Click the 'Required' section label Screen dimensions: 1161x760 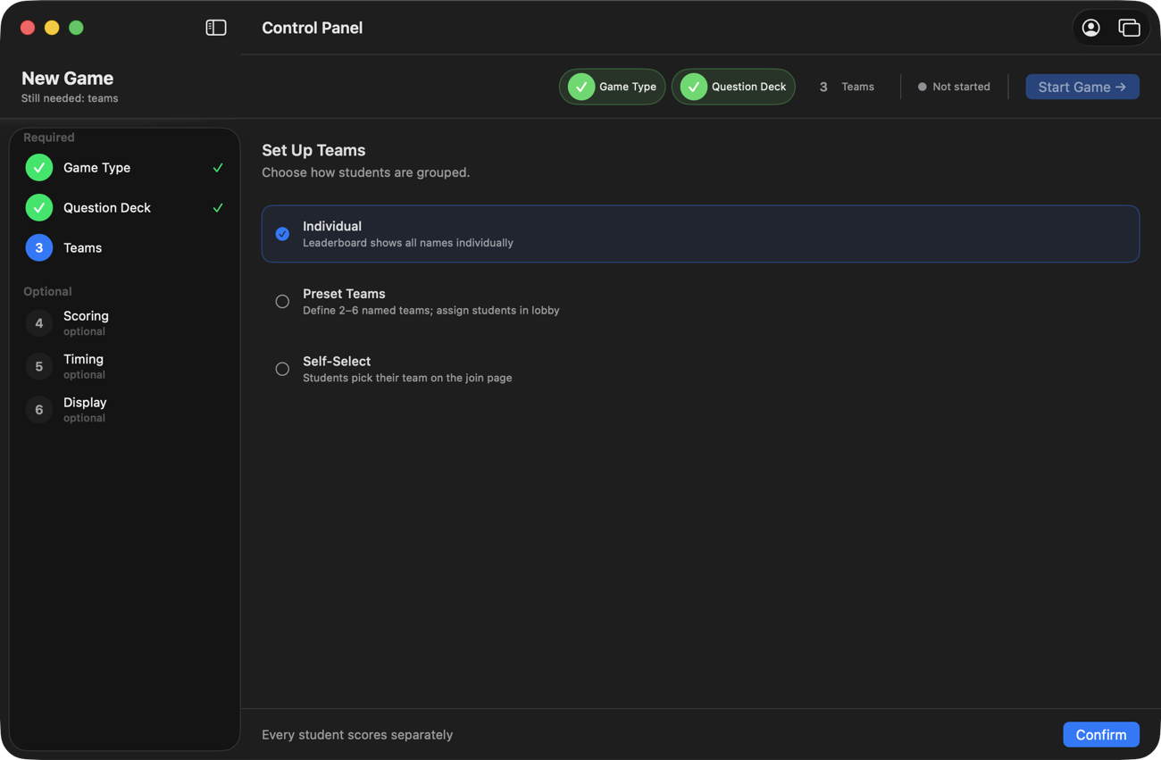(x=49, y=138)
